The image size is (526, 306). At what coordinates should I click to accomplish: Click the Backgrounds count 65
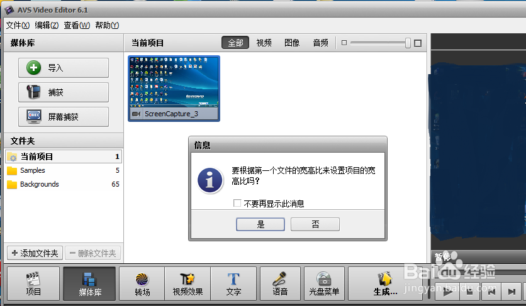coord(115,184)
